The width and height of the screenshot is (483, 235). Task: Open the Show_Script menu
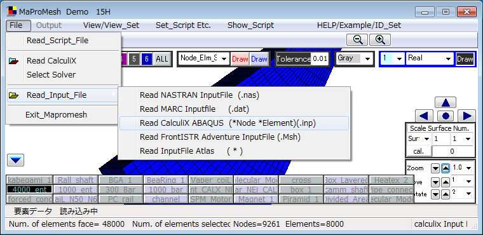(x=251, y=25)
